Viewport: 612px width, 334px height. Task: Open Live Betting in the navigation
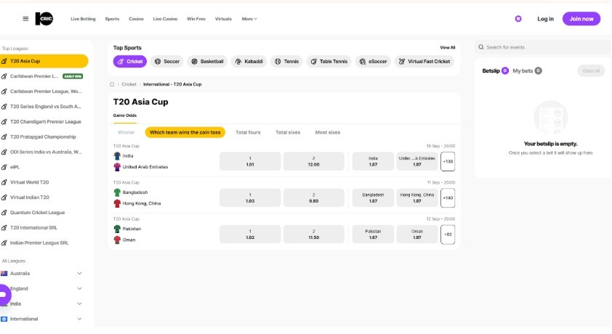(83, 19)
